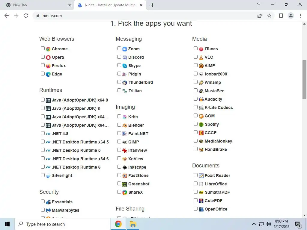Click the Inkscape app icon
This screenshot has width=307, height=230.
[125, 167]
